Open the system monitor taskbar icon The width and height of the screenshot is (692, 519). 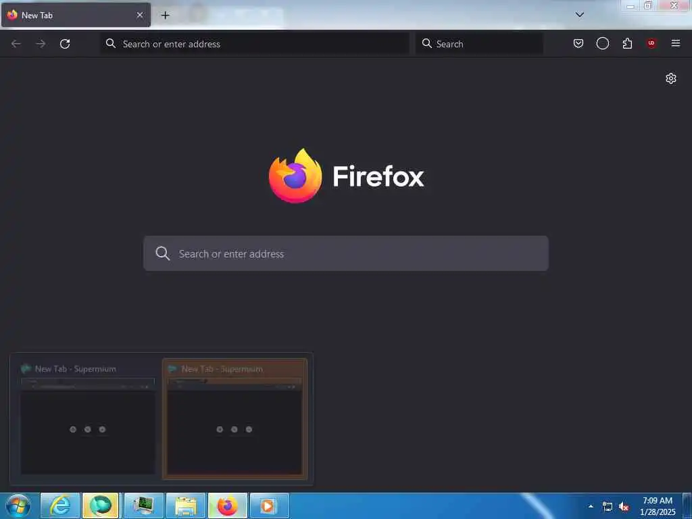coord(144,505)
